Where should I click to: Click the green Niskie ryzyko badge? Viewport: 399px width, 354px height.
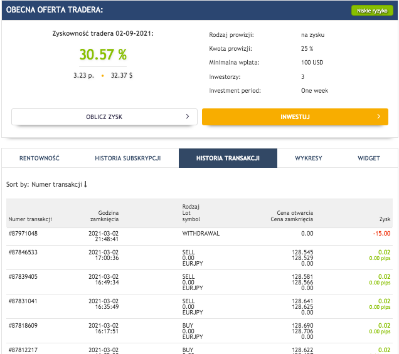pos(371,11)
